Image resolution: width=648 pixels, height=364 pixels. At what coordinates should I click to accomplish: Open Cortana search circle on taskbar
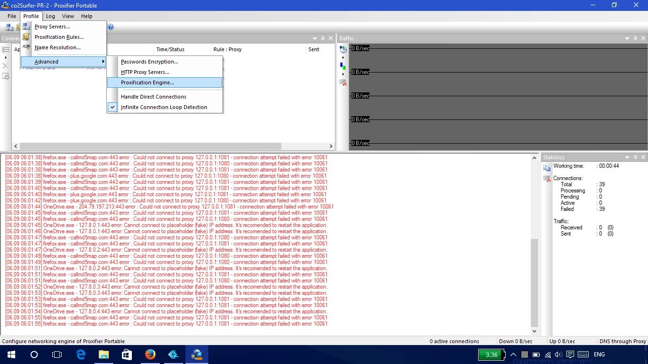(34, 355)
